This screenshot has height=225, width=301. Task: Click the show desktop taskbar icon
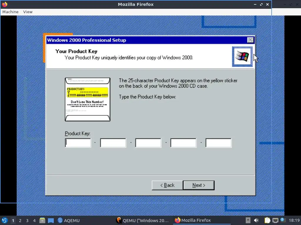pyautogui.click(x=51, y=220)
